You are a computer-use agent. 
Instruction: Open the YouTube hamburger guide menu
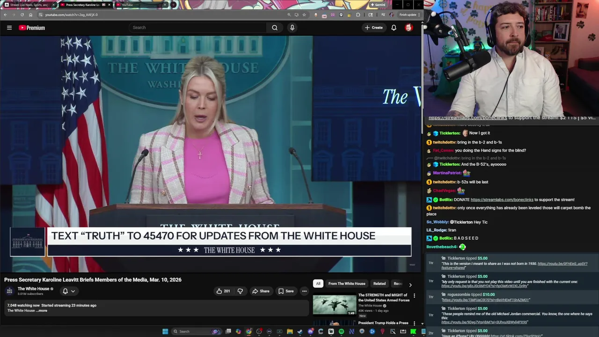click(x=9, y=28)
